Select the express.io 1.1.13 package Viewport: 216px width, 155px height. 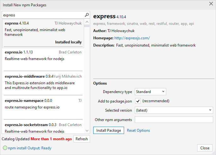tap(43, 56)
